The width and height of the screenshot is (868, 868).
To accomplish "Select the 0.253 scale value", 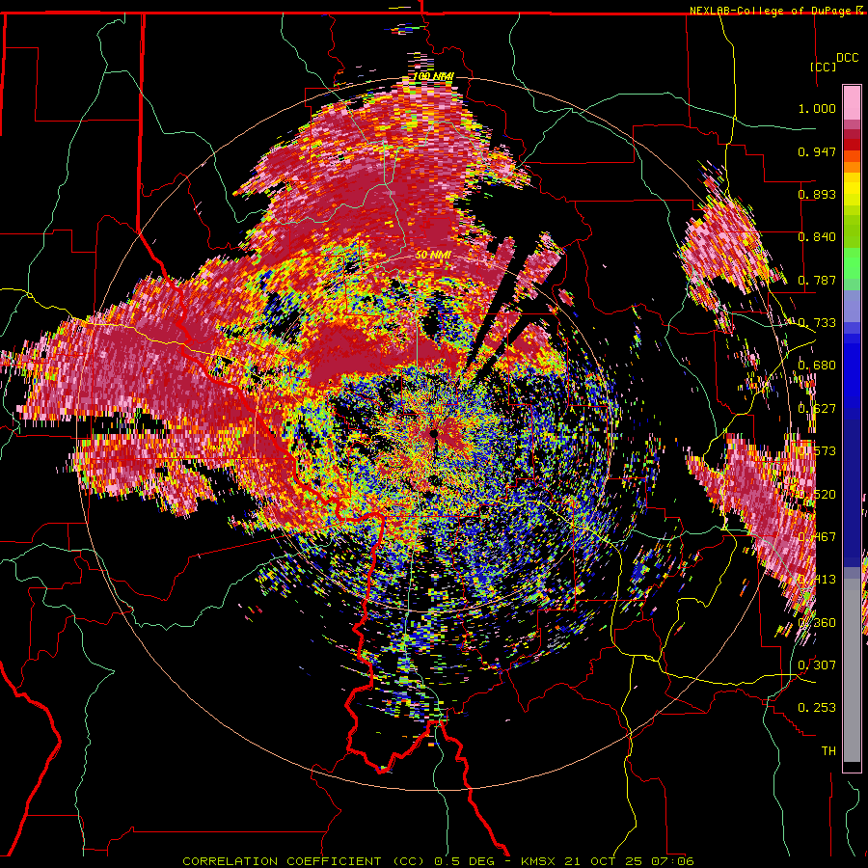I will coord(817,708).
